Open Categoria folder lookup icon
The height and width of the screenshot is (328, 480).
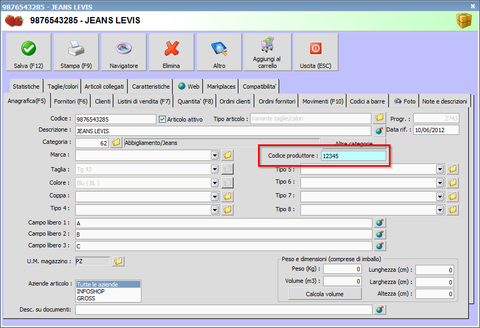point(117,143)
